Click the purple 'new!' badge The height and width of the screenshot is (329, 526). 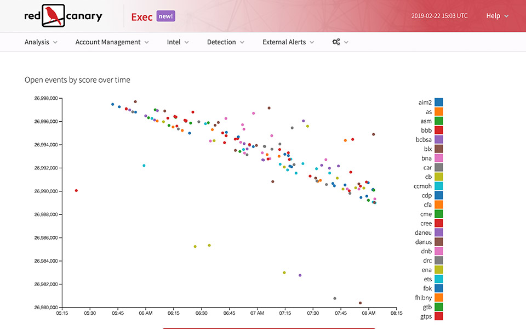point(165,16)
